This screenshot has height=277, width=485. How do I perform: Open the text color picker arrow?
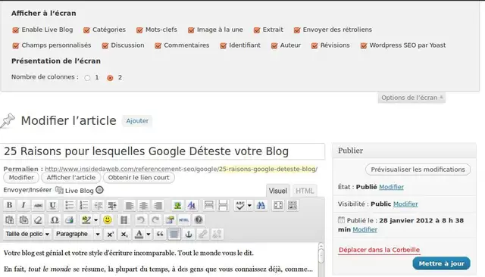click(149, 235)
